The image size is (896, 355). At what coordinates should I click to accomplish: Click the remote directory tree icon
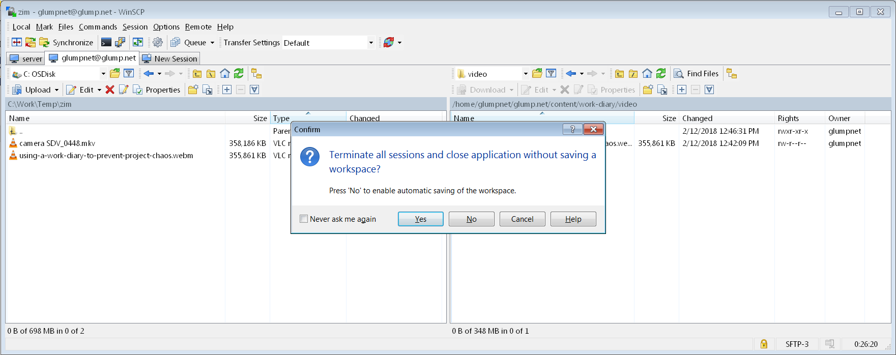tap(732, 74)
